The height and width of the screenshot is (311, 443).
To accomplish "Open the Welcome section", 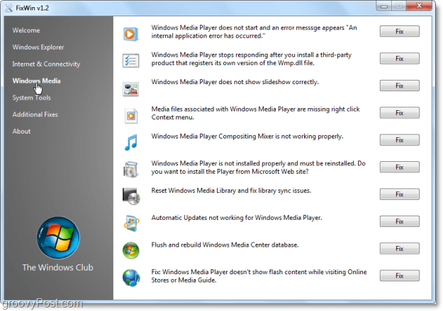I will click(26, 30).
